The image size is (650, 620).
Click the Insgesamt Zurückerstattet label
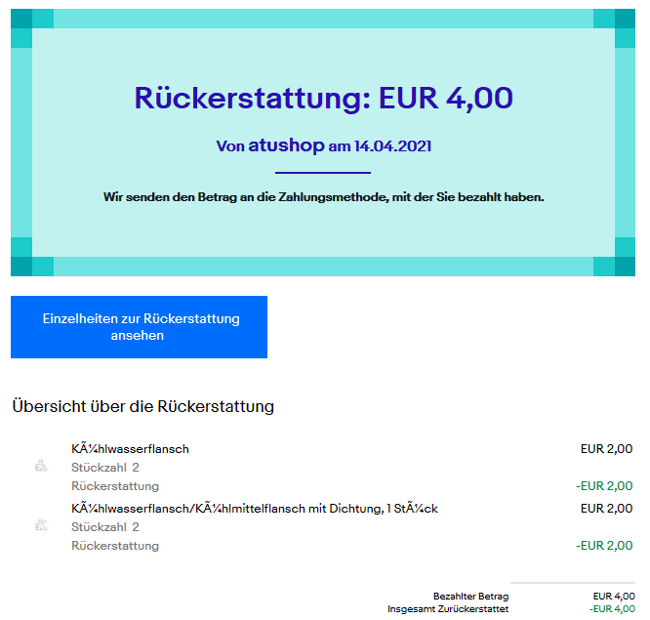click(x=448, y=609)
